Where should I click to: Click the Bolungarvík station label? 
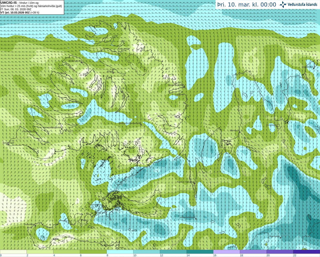[x=75, y=61]
